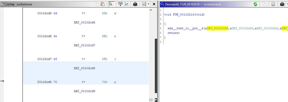288x102 pixels.
Task: Click the Decompile panel icon
Action: tap(162, 4)
